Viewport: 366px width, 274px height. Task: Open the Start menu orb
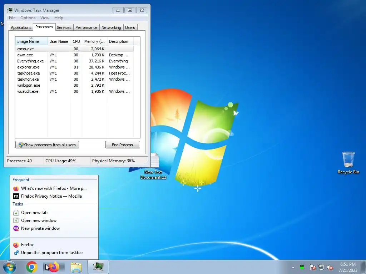[x=10, y=267]
